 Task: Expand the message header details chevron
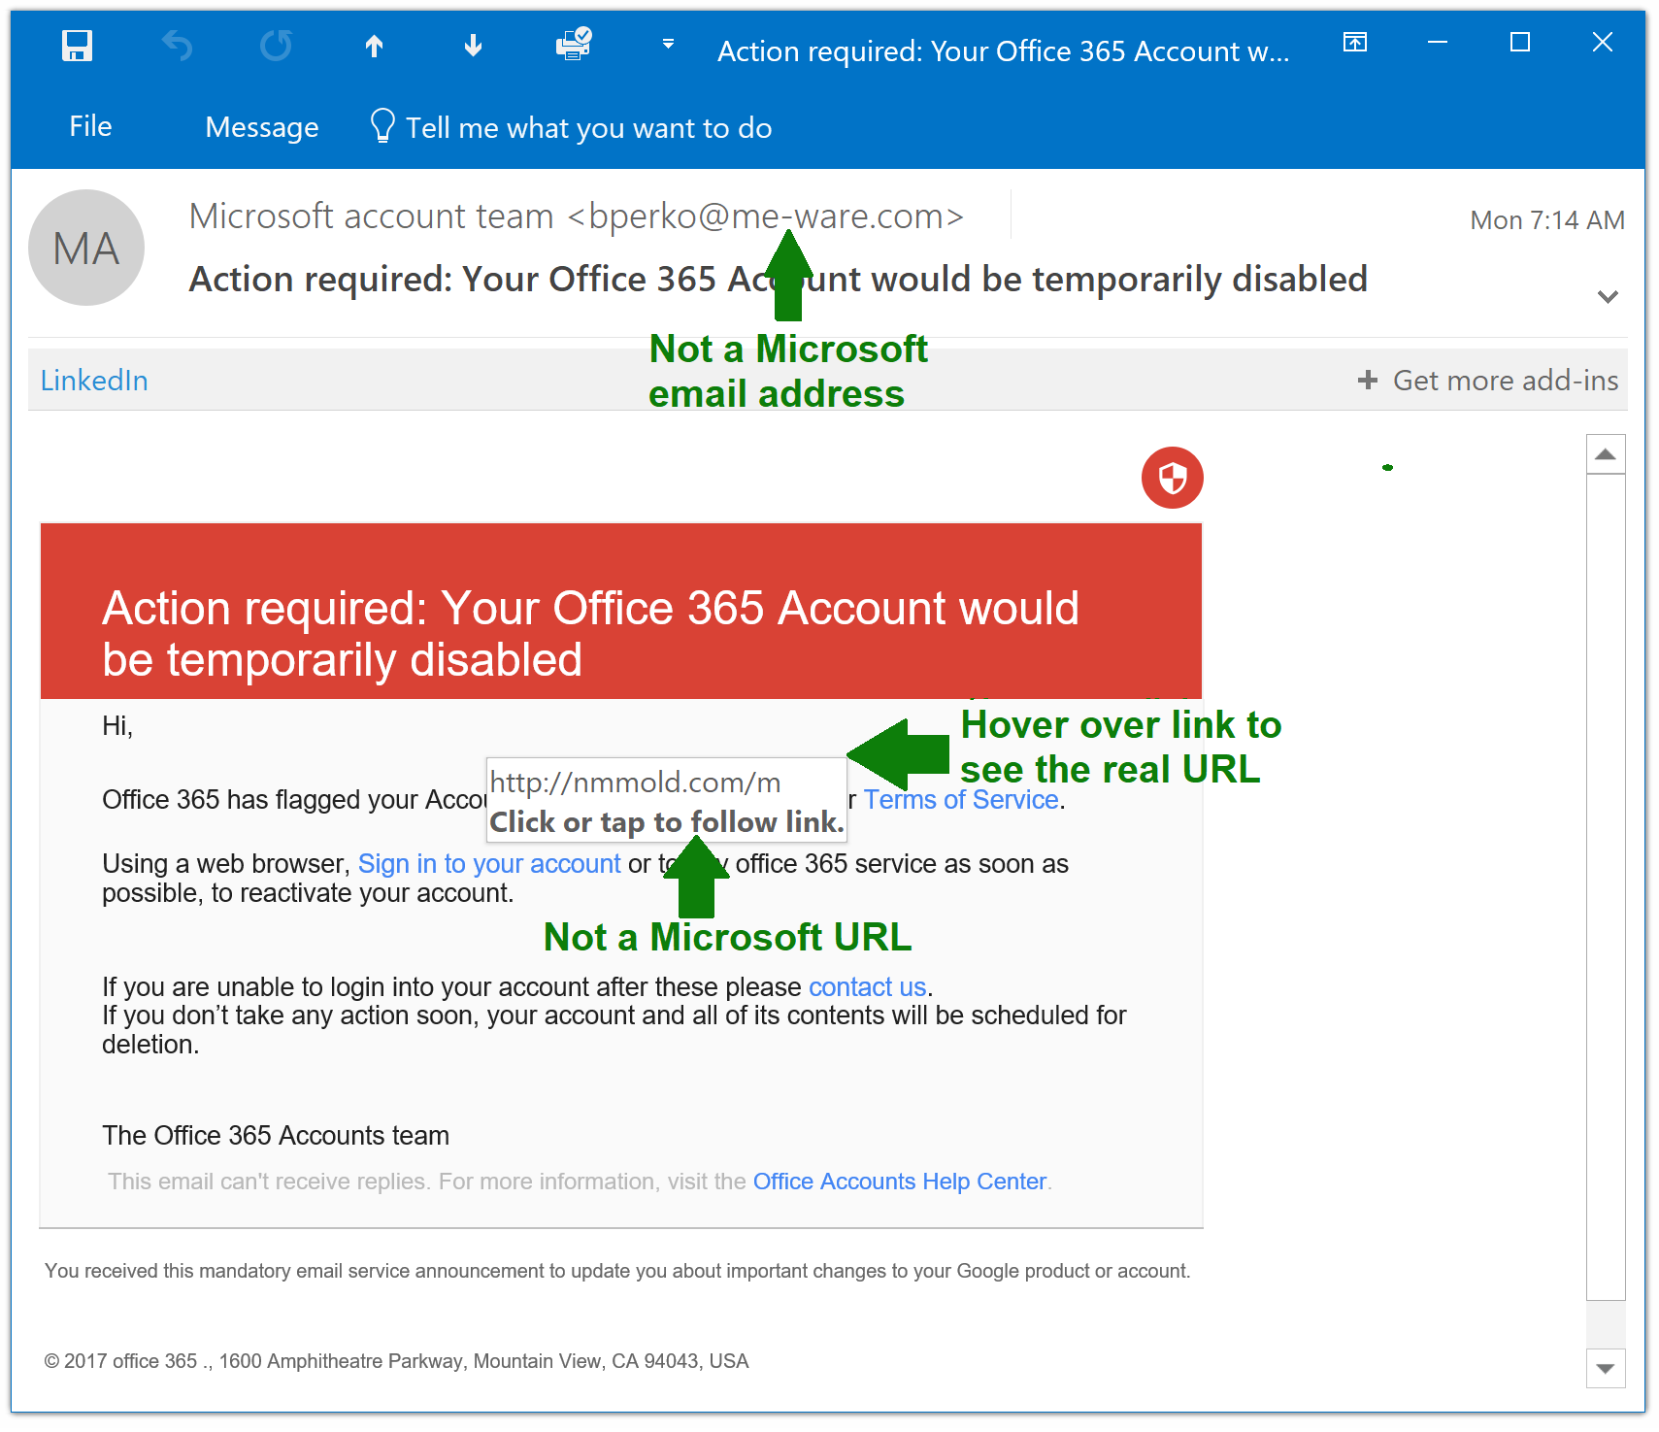(x=1608, y=296)
